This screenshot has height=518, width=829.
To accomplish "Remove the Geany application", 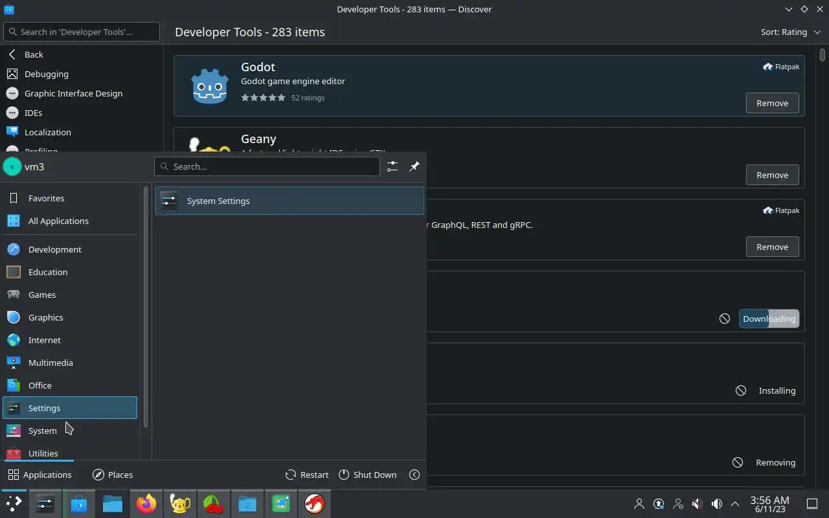I will (772, 175).
